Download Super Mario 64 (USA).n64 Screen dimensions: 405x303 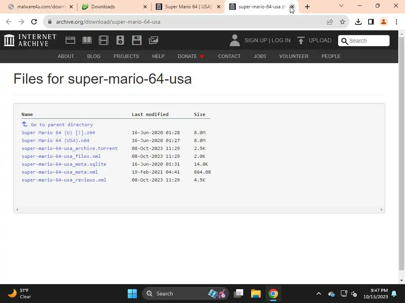55,140
